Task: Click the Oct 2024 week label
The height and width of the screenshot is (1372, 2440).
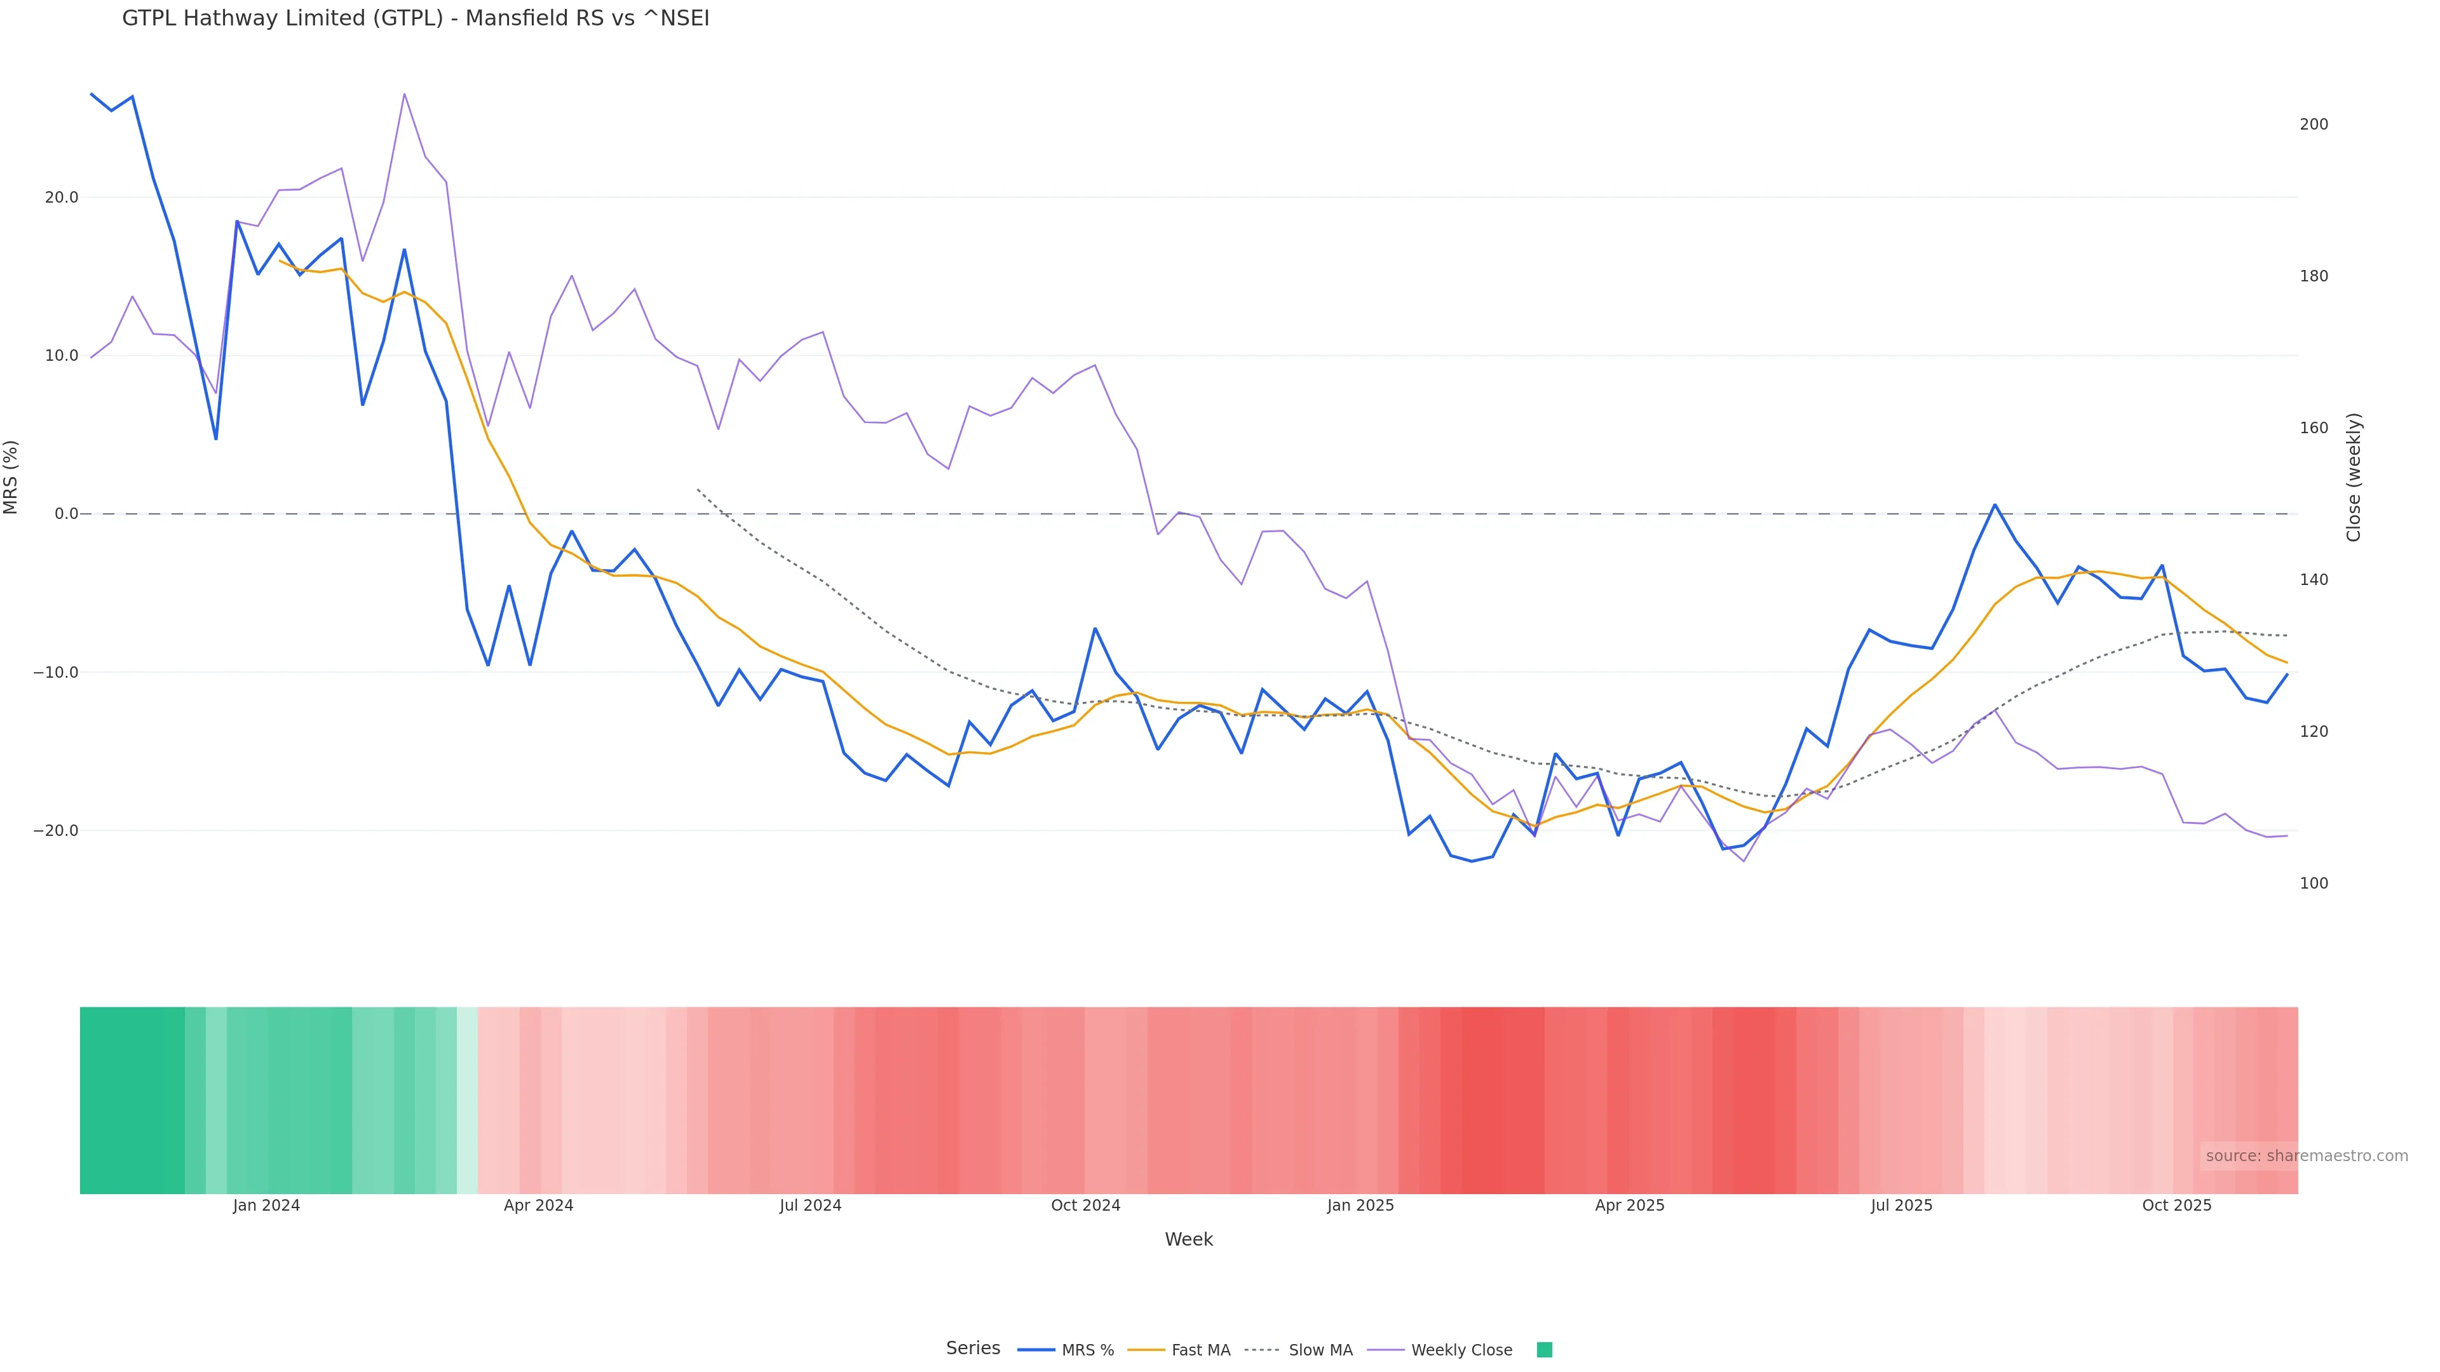Action: pos(1085,1206)
